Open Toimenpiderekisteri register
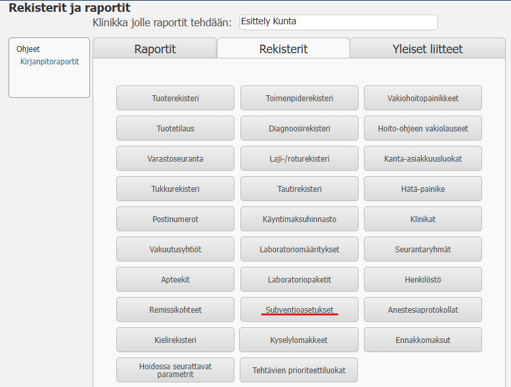Viewport: 511px width, 387px height. pyautogui.click(x=299, y=99)
